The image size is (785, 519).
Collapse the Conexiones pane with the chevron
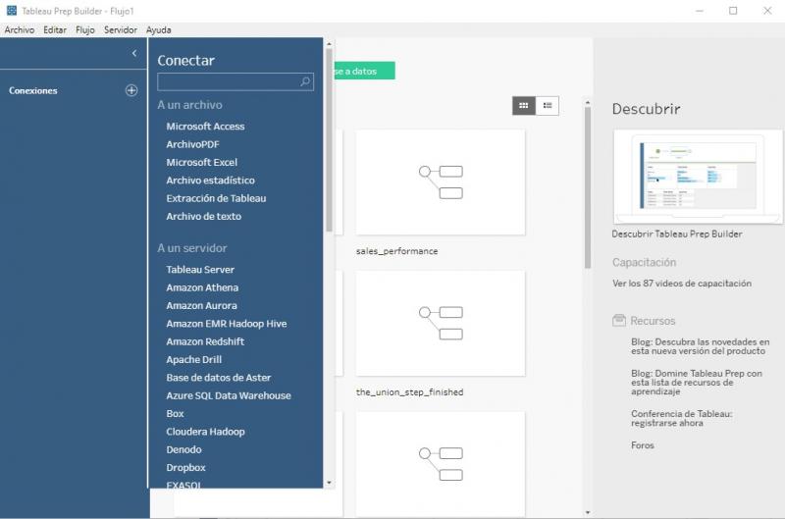(134, 54)
